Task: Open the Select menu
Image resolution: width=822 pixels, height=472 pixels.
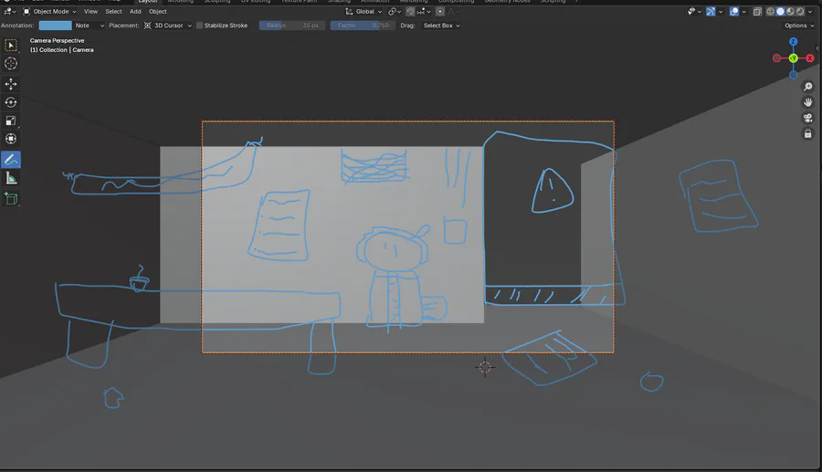Action: pos(113,12)
